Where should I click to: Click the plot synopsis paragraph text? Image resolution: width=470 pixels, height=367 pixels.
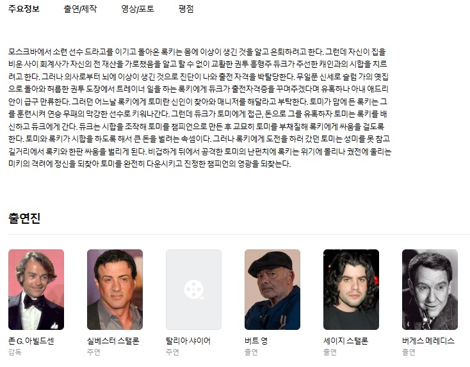tap(200, 108)
